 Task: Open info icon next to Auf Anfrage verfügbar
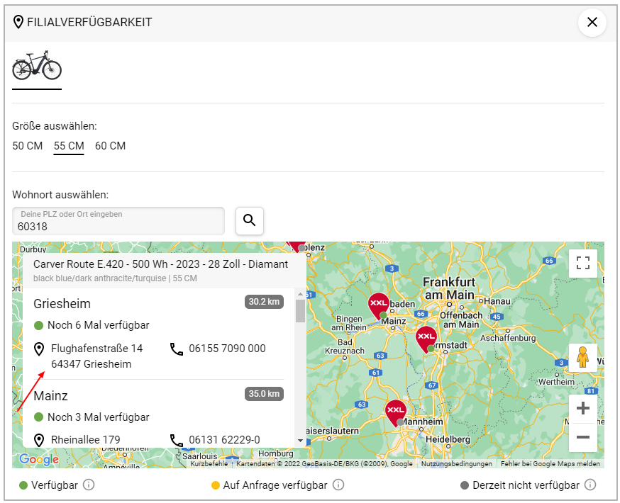338,485
